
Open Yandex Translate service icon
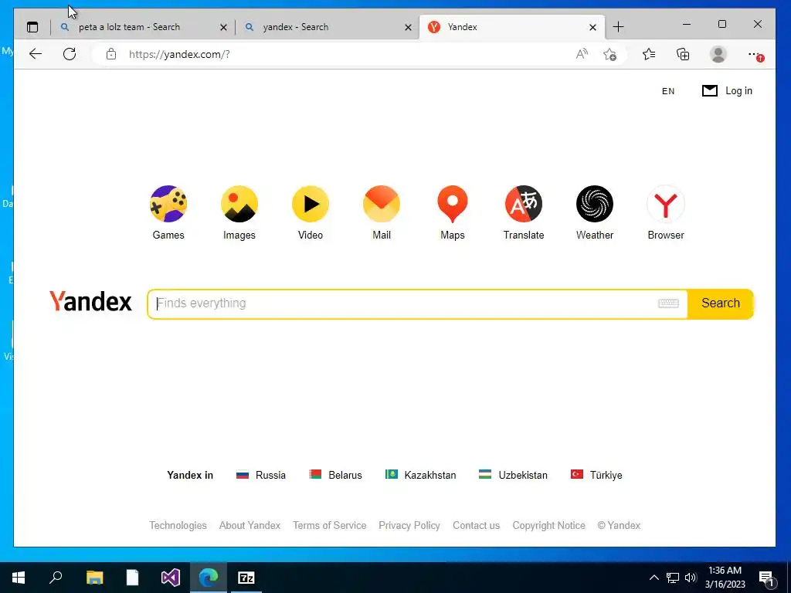point(524,204)
